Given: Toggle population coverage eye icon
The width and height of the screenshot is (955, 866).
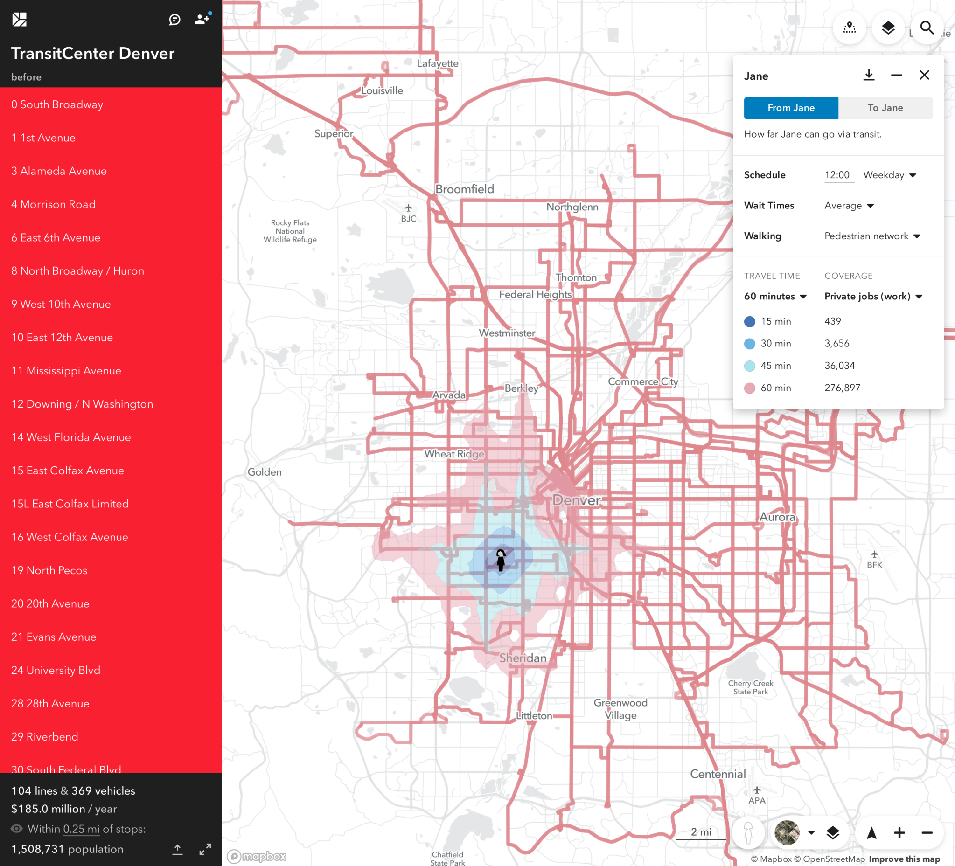Looking at the screenshot, I should (17, 829).
